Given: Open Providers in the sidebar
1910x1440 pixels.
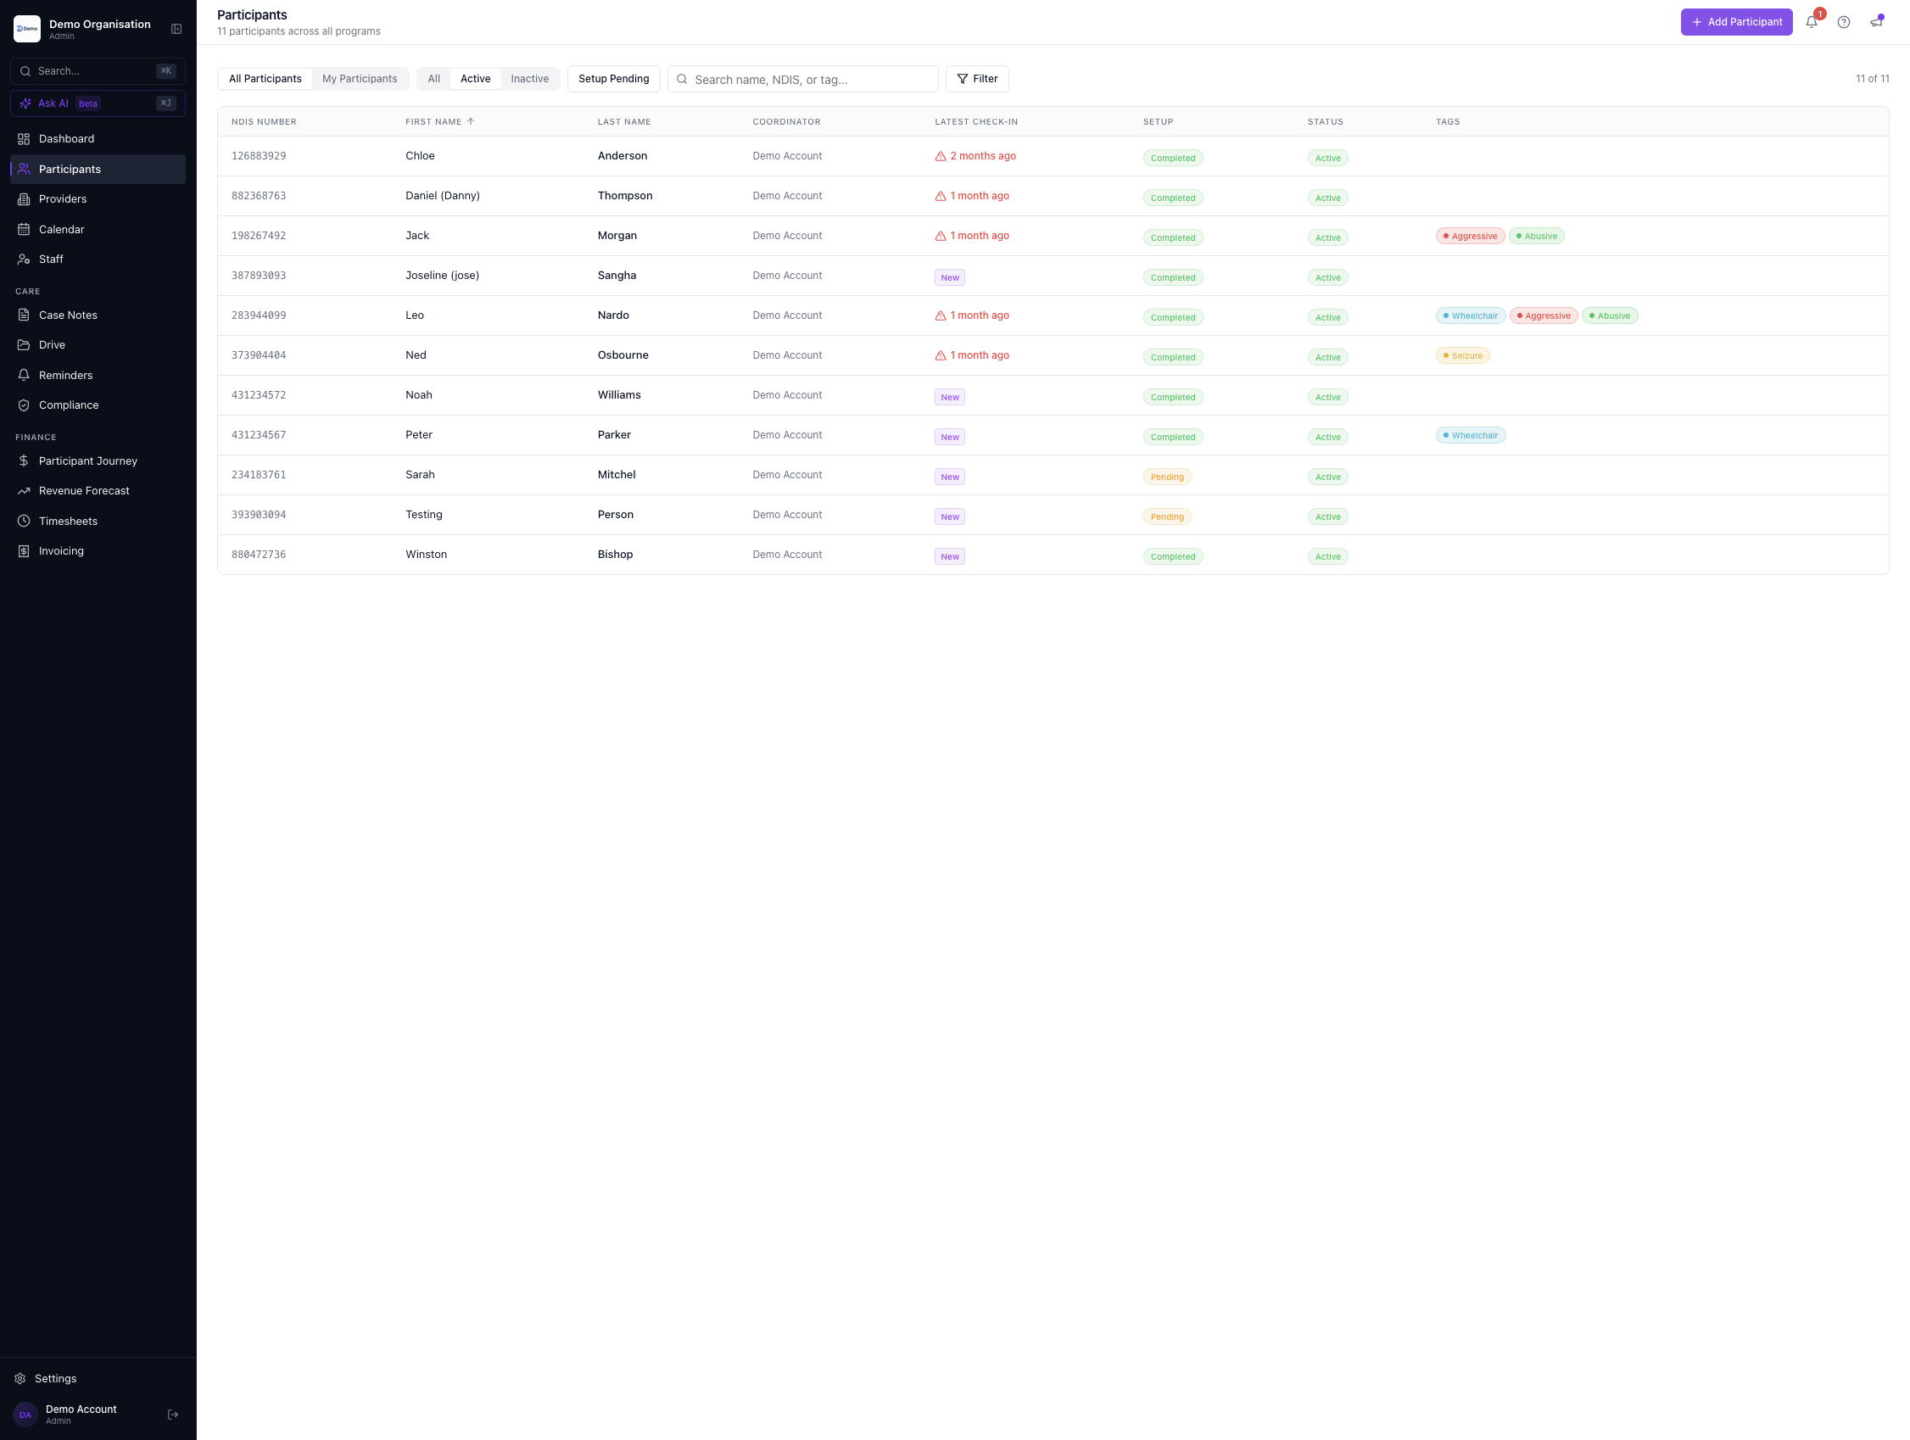Looking at the screenshot, I should pos(98,198).
